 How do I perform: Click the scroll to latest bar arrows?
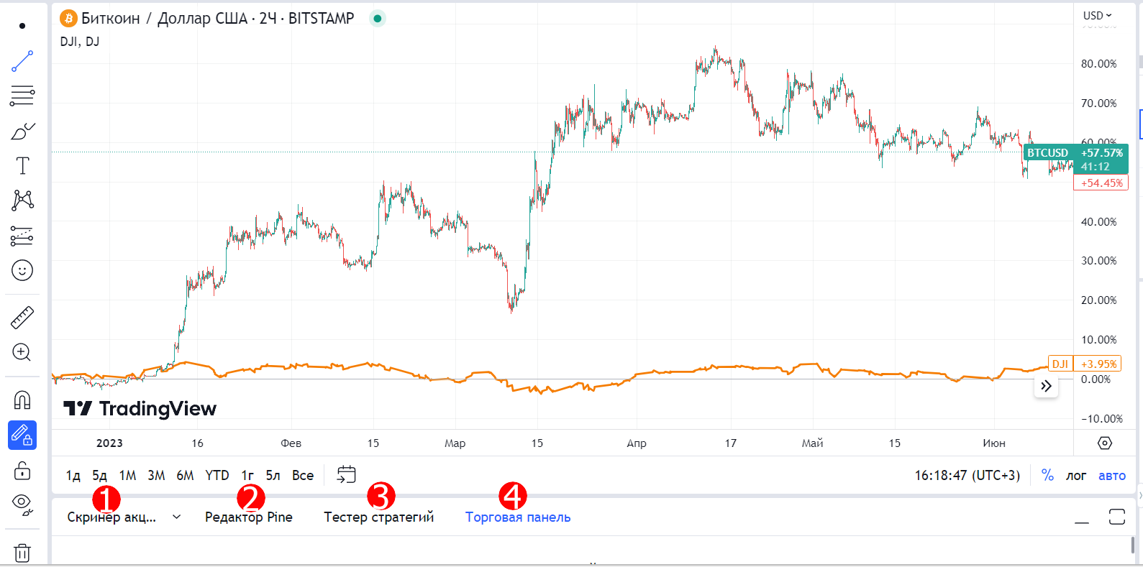pos(1046,387)
